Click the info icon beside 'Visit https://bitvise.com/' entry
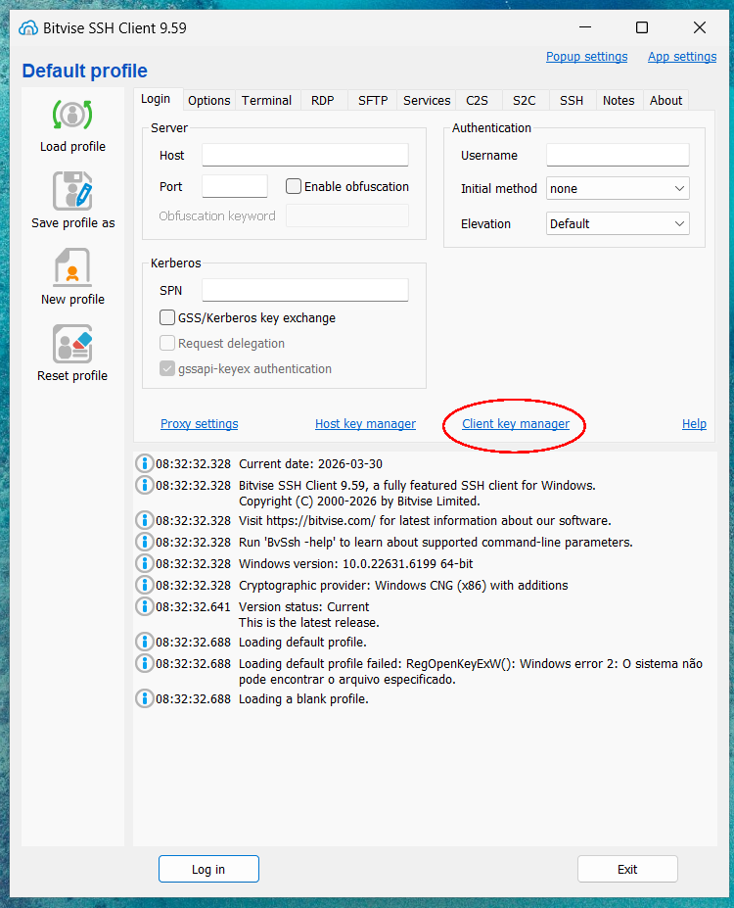 pos(144,520)
